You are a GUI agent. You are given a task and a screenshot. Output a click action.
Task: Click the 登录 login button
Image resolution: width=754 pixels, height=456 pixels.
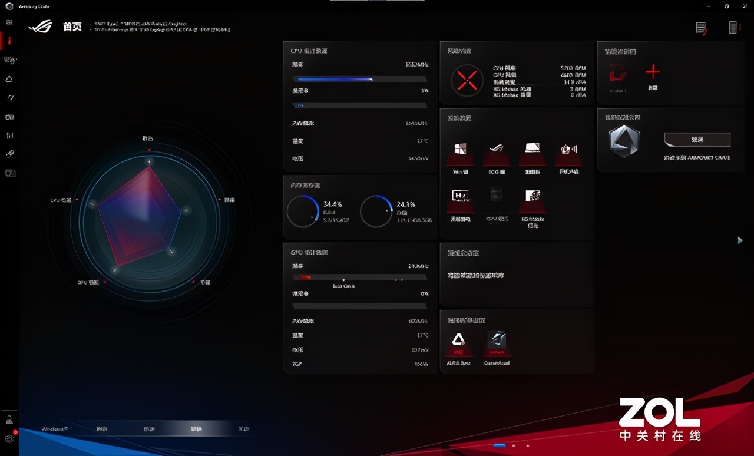tap(697, 140)
